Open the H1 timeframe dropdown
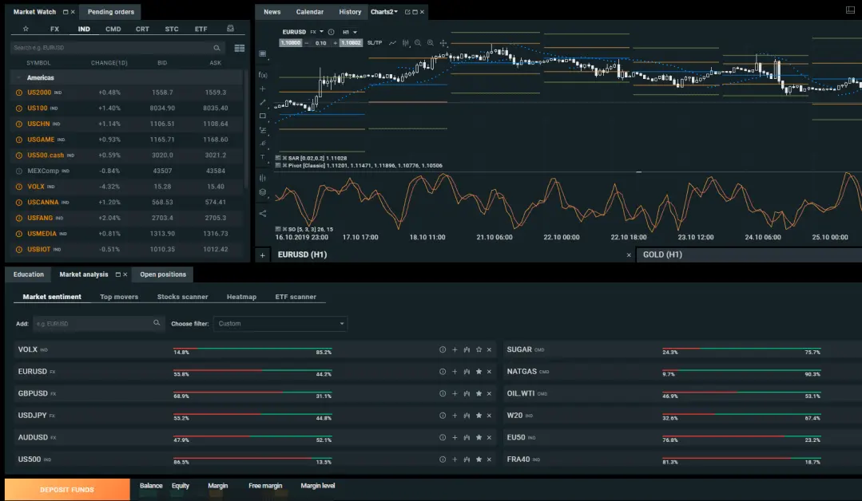Screen dimensions: 862x501 point(349,32)
